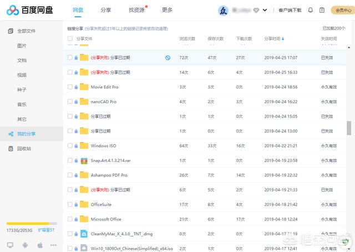Check the Windows ISO row checkbox
Screen dimensions: 355x252
[70, 145]
